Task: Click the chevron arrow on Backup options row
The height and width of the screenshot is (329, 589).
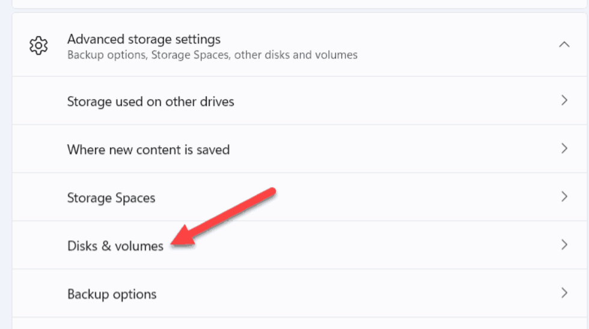Action: coord(564,293)
